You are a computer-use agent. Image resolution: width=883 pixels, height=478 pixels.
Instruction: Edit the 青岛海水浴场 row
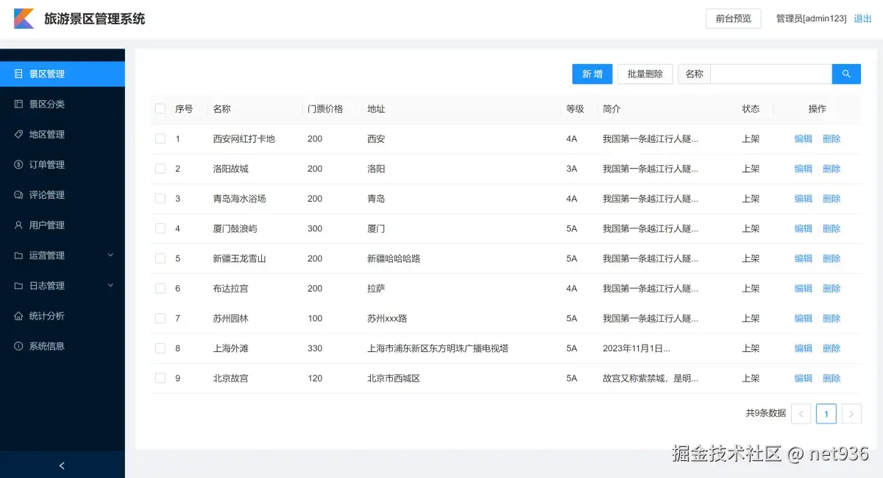(804, 198)
